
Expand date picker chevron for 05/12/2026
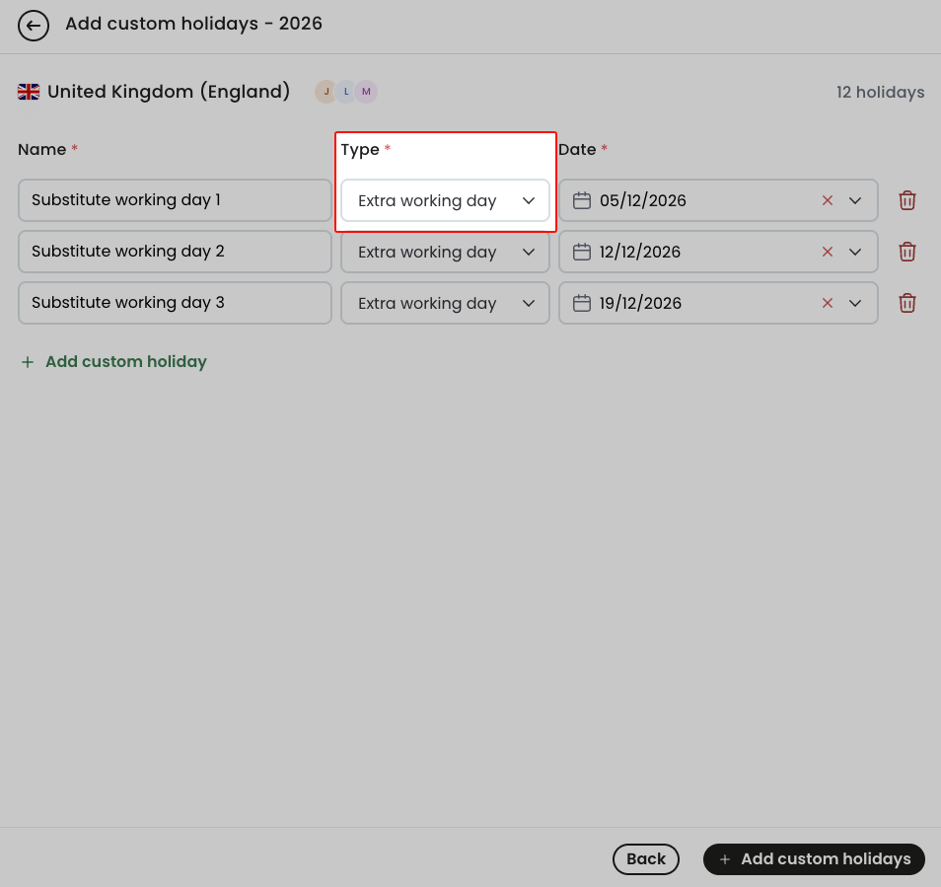(x=854, y=200)
